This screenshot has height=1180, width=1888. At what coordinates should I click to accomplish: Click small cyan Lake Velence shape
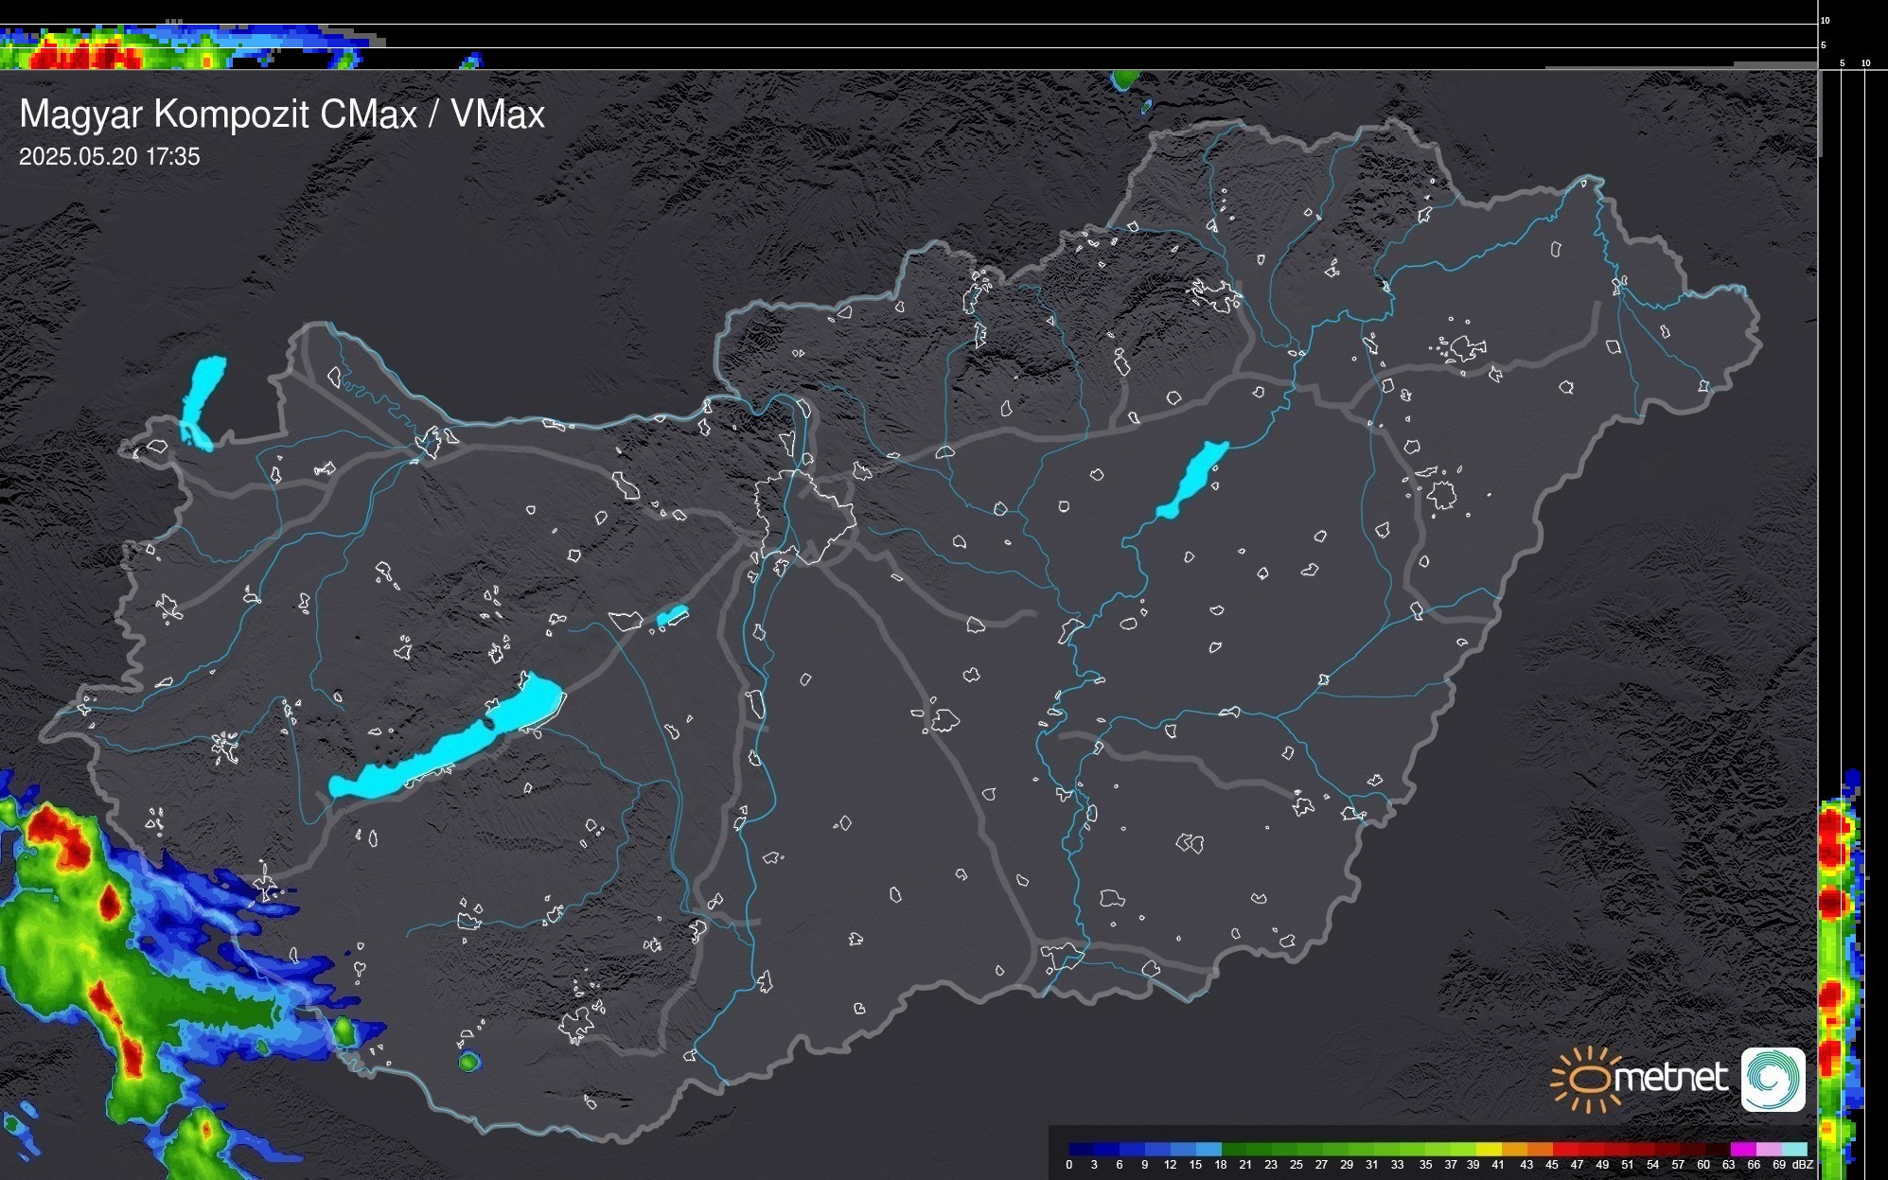point(672,616)
